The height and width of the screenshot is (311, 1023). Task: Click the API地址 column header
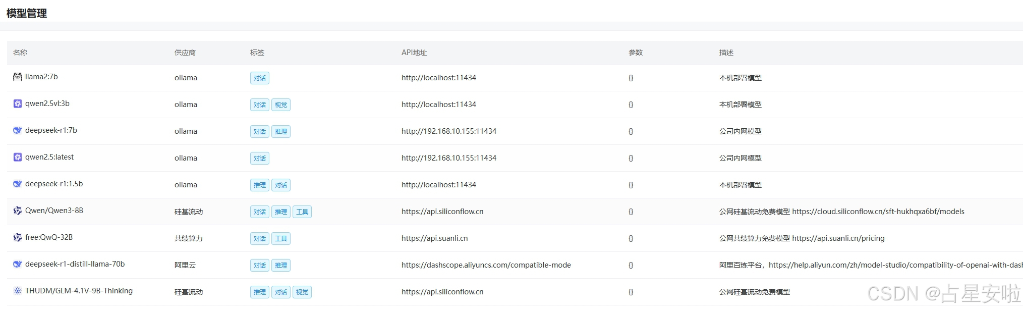pos(414,53)
